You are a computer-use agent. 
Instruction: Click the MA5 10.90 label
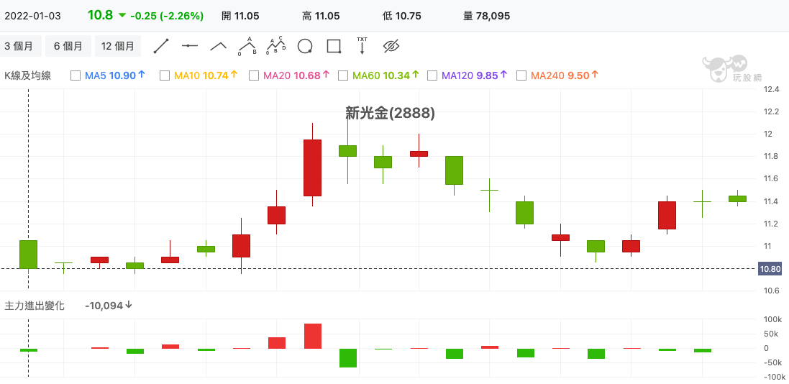point(115,76)
